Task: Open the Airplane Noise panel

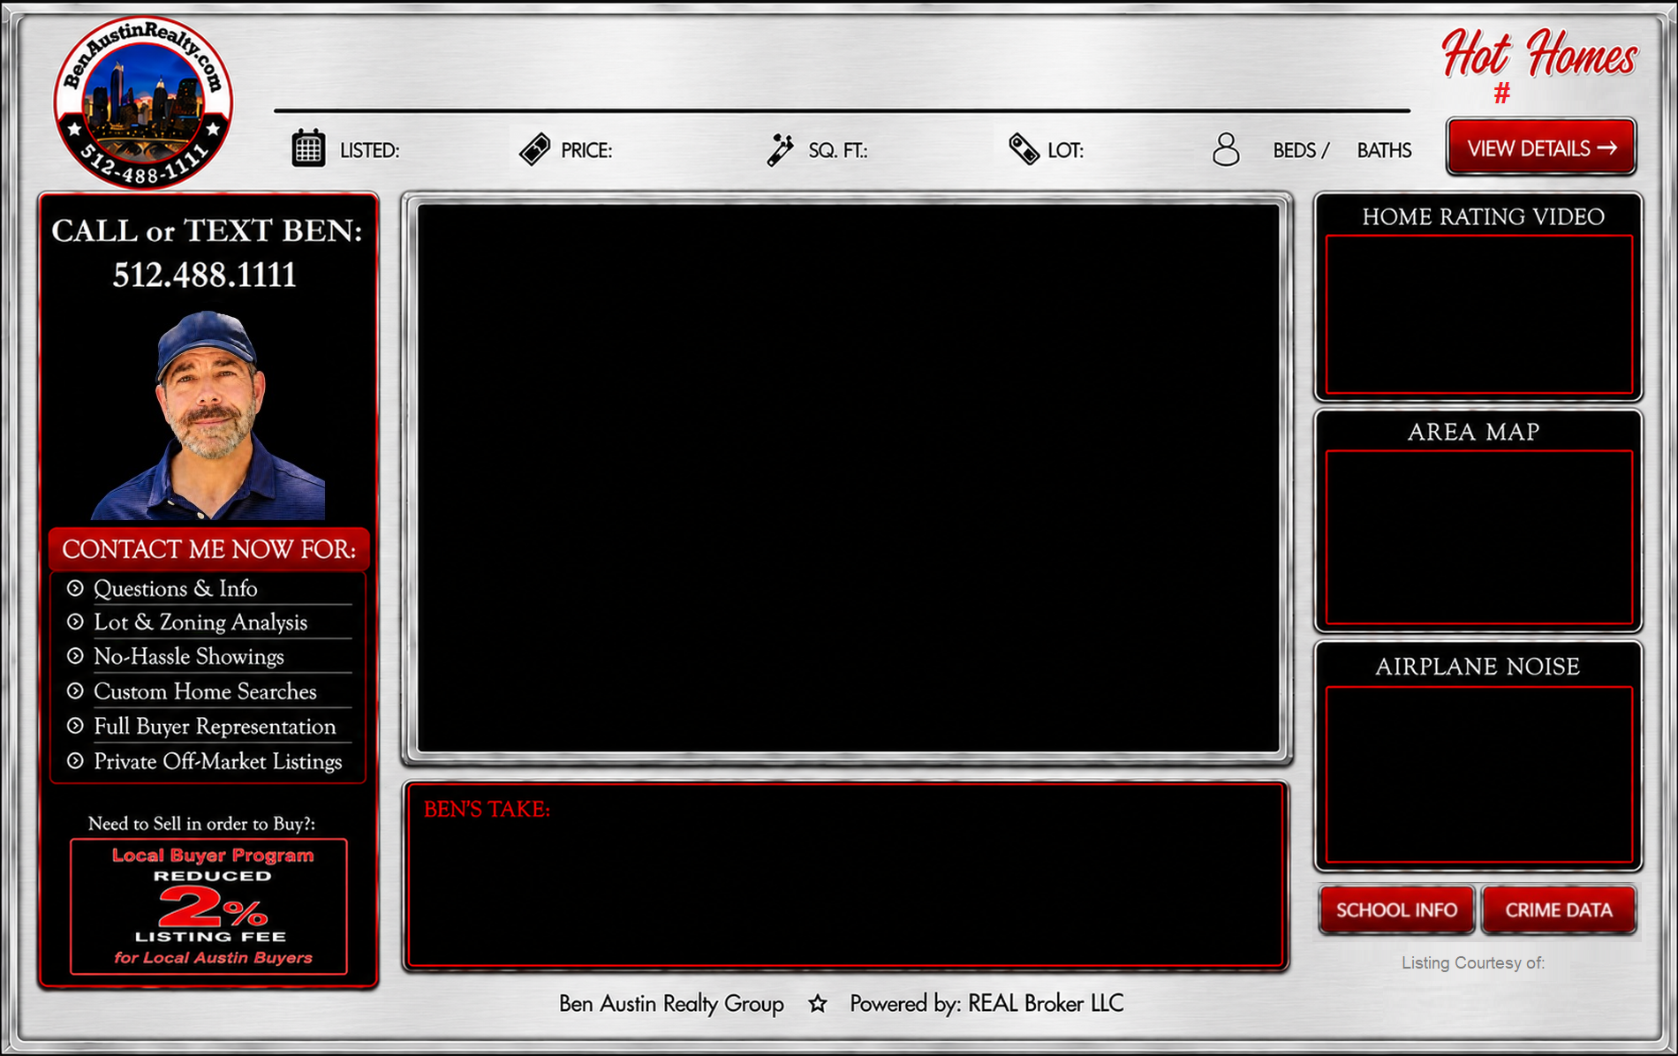Action: point(1479,774)
